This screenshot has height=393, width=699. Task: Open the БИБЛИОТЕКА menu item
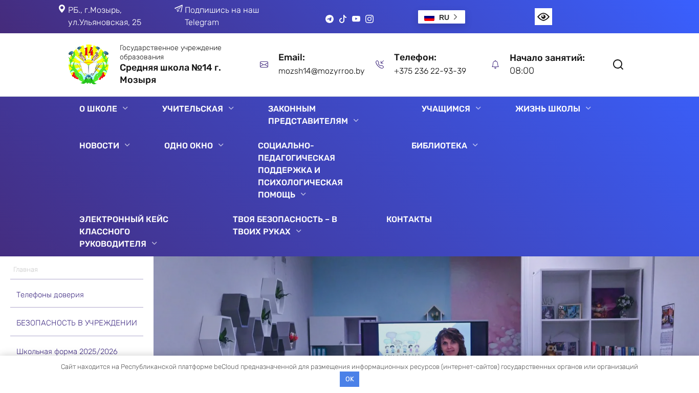point(439,145)
